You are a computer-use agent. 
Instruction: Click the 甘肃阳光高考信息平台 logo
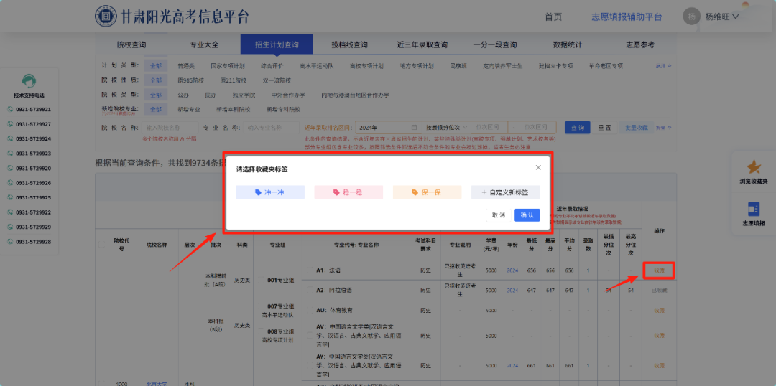pos(106,17)
